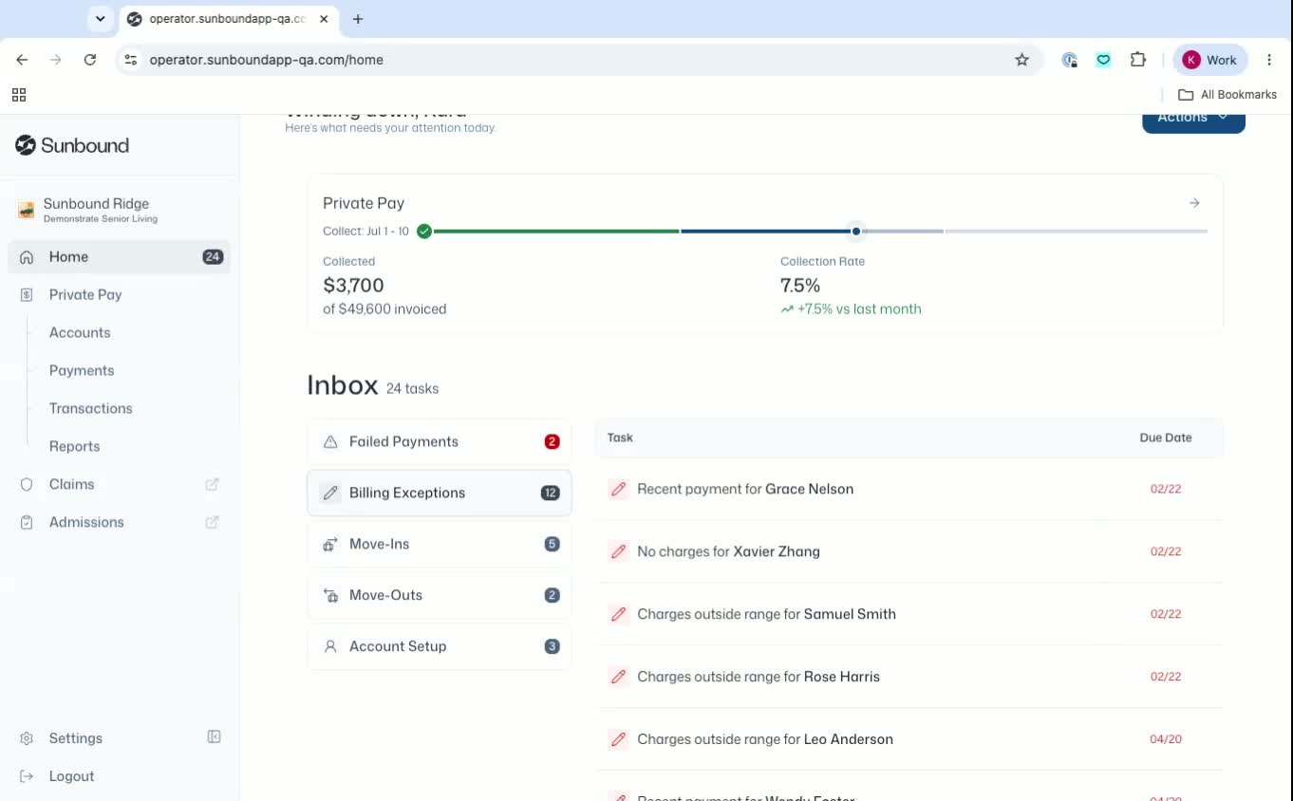Click the Sunbound logo icon
1293x801 pixels.
26,145
